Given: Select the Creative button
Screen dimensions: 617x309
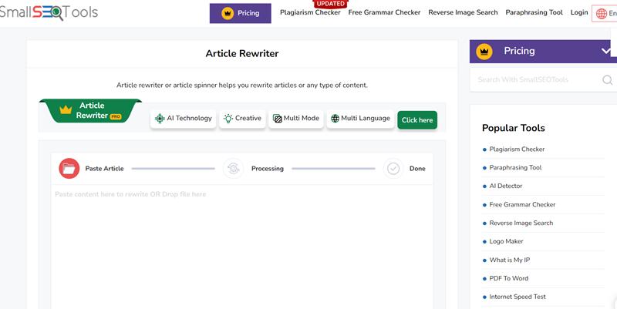Looking at the screenshot, I should pos(242,119).
